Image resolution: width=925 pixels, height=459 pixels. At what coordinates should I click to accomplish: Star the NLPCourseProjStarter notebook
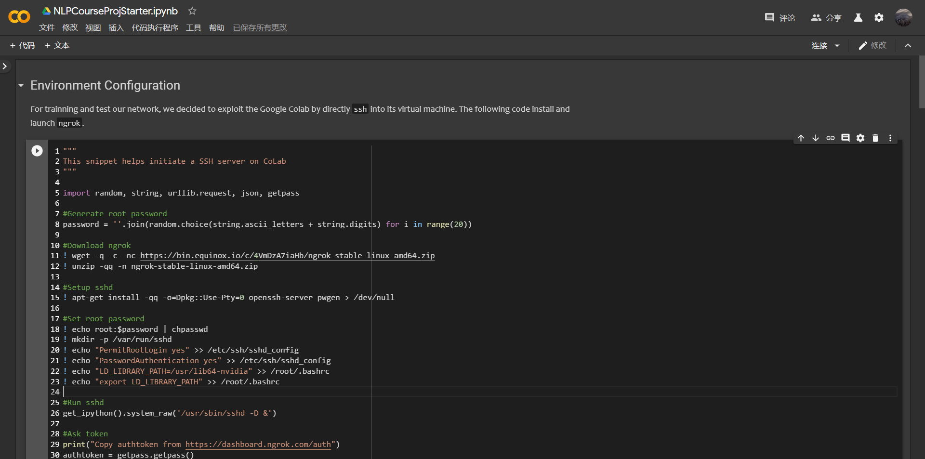coord(192,11)
